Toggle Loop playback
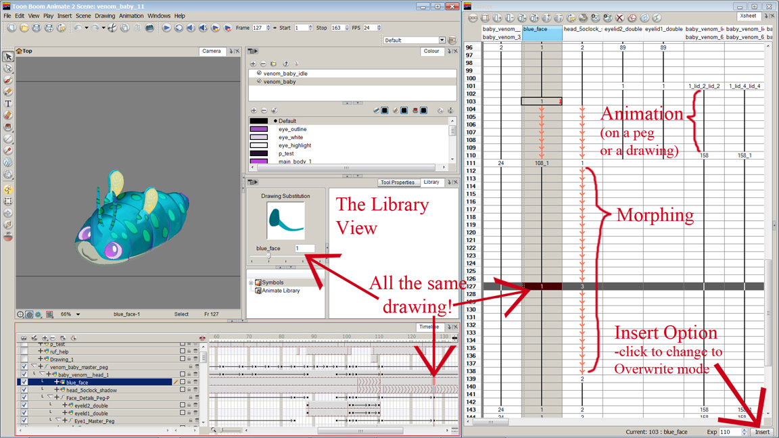This screenshot has width=779, height=438. pyautogui.click(x=179, y=28)
